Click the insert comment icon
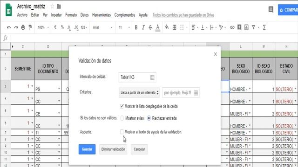 (239, 27)
